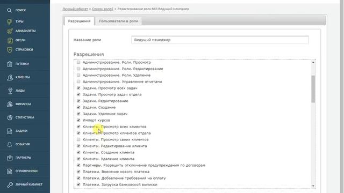Screen dimensions: 344x193
Task: Follow the Личный кабинет breadcrumb link
Action: (x=75, y=9)
